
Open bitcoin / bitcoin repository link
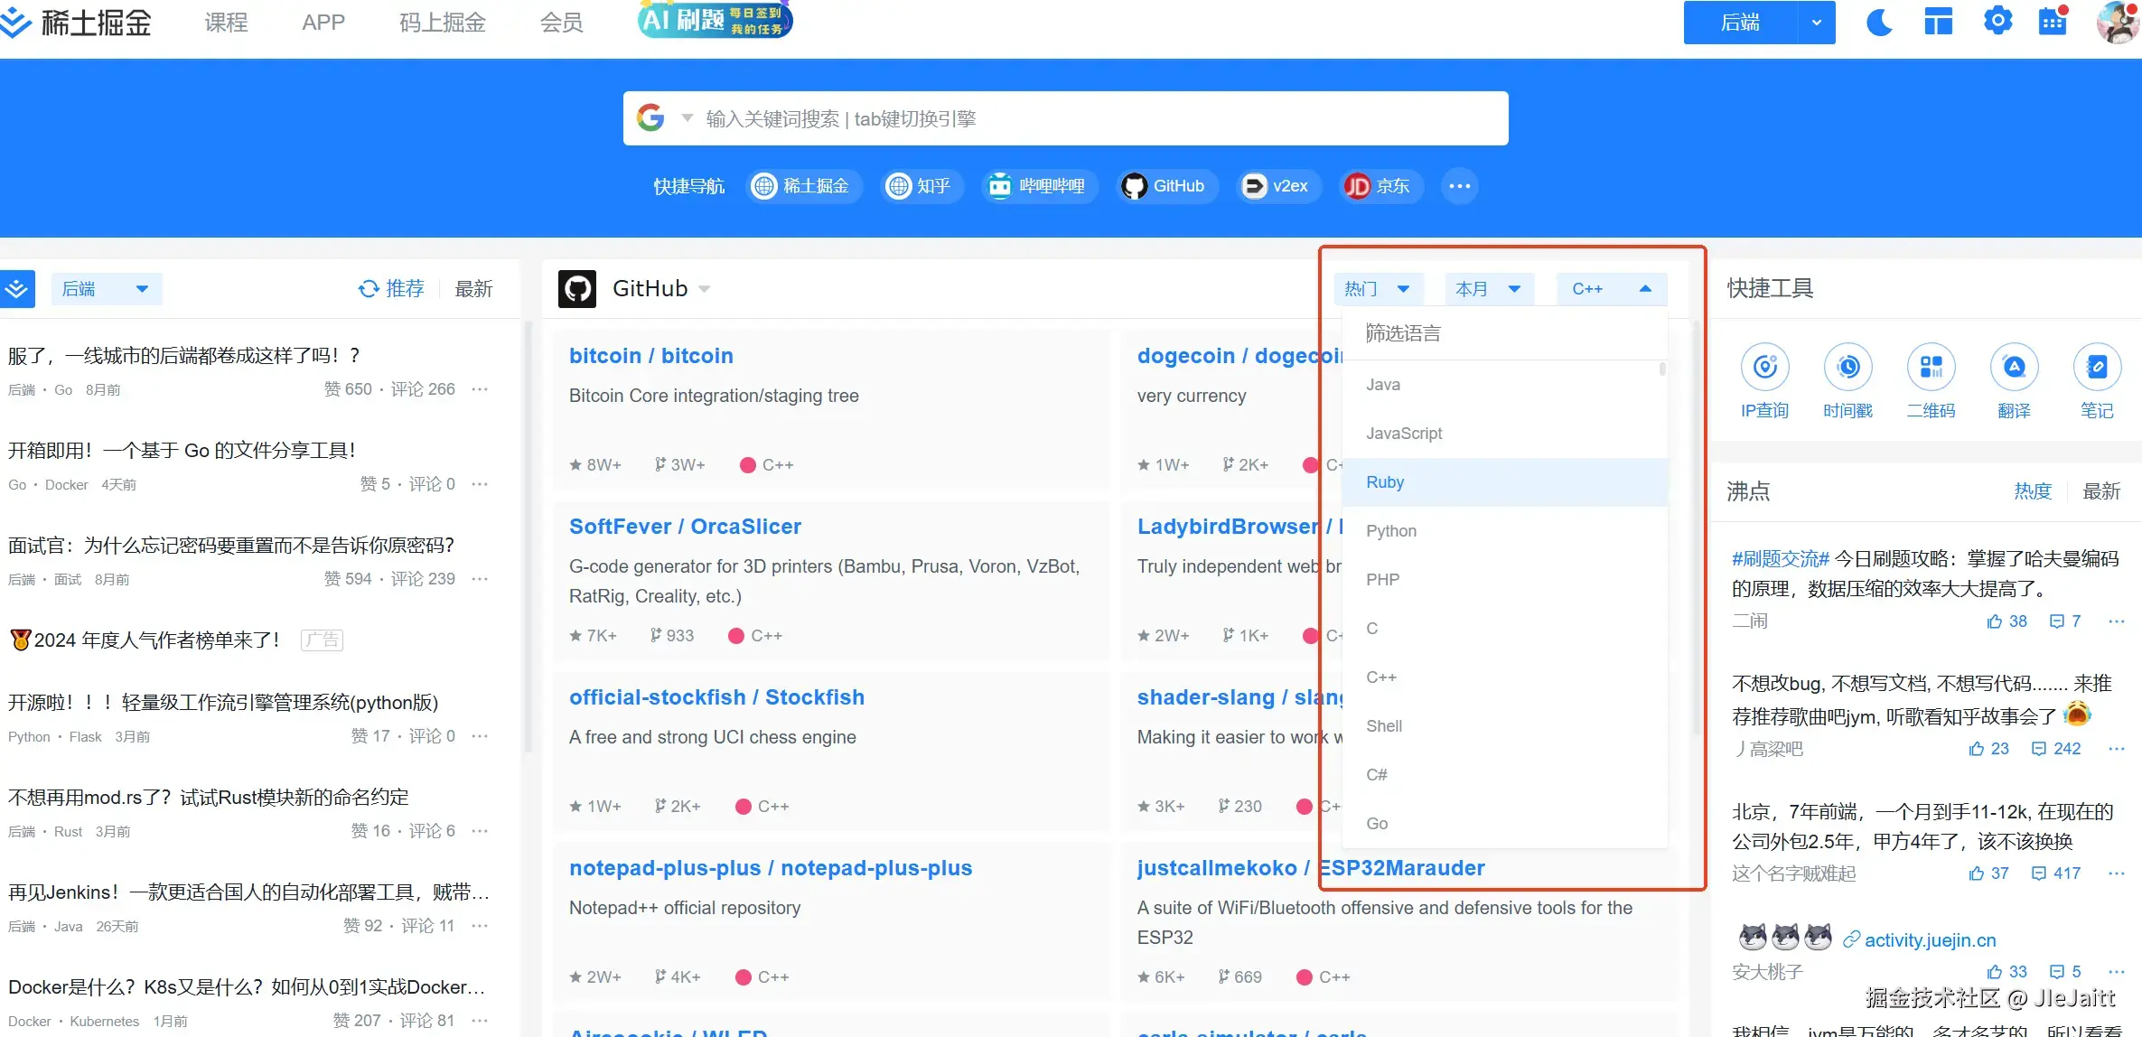pos(650,356)
